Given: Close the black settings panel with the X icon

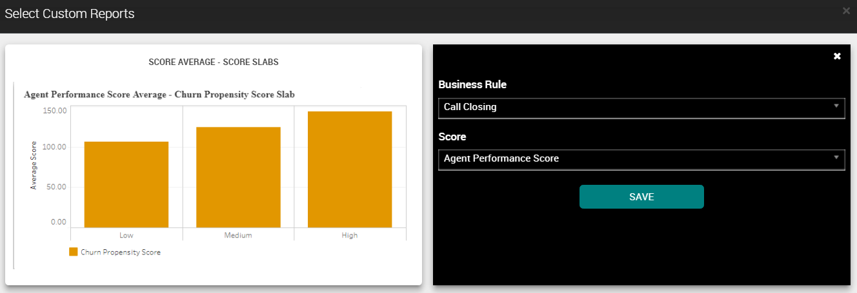Looking at the screenshot, I should coord(837,57).
